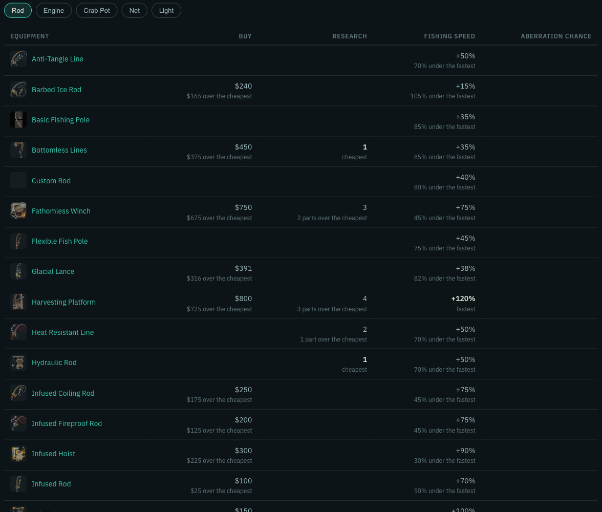Click the Fathomless Winch item icon
The height and width of the screenshot is (512, 602).
pyautogui.click(x=18, y=211)
